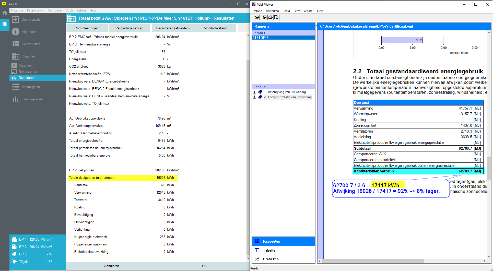
Task: Open Rekenzones sub-item
Action: tap(28, 72)
